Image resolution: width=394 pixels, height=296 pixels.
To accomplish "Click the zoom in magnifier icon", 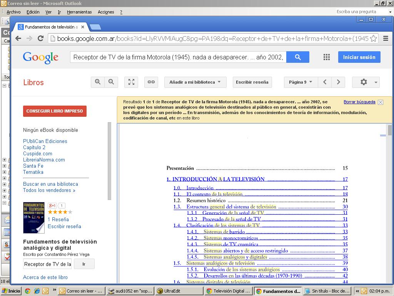I will click(x=98, y=82).
